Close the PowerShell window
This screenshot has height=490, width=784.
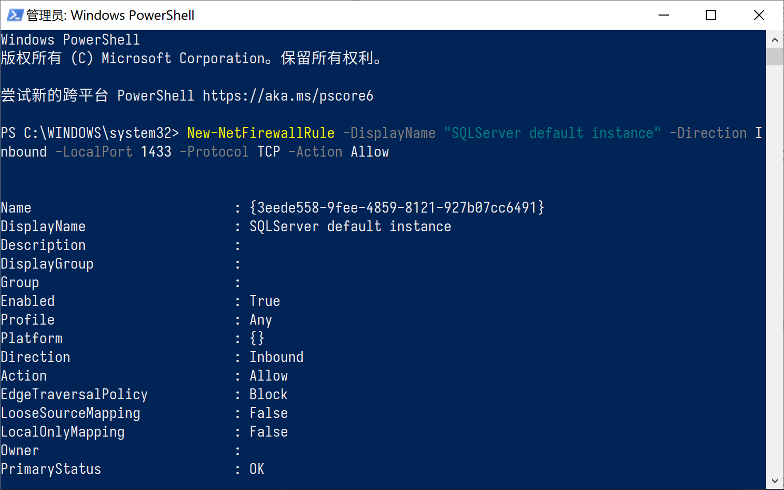[x=759, y=15]
